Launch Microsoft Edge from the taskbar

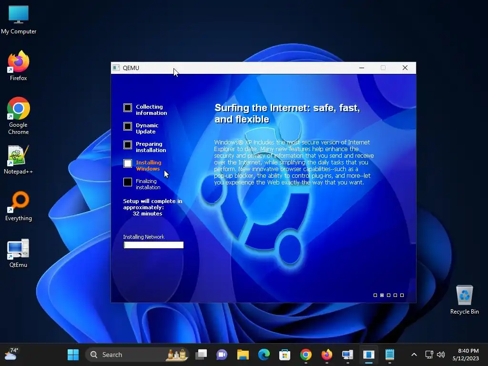(x=264, y=355)
